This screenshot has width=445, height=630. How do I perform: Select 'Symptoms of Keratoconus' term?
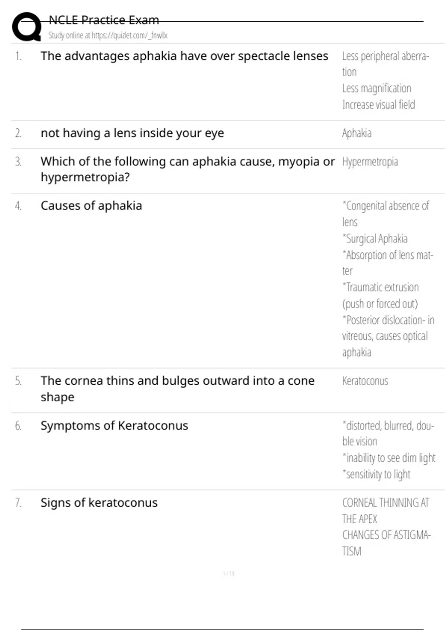[114, 425]
